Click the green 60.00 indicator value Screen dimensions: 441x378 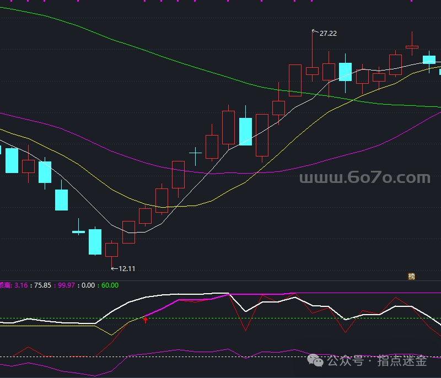click(x=110, y=285)
